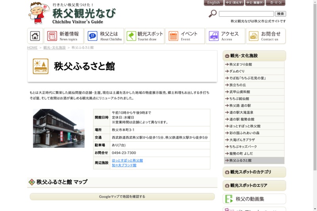Open お問合せ Contact us page

click(265, 36)
